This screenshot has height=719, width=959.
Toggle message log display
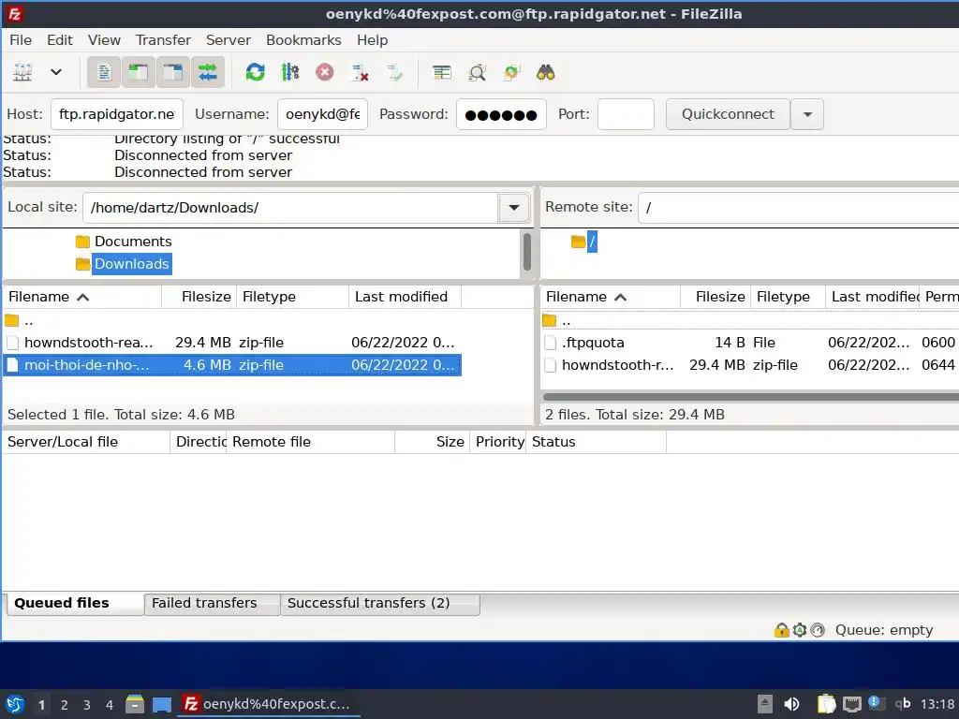pyautogui.click(x=104, y=73)
